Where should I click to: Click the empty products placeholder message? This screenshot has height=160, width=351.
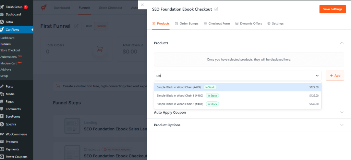pos(249,59)
